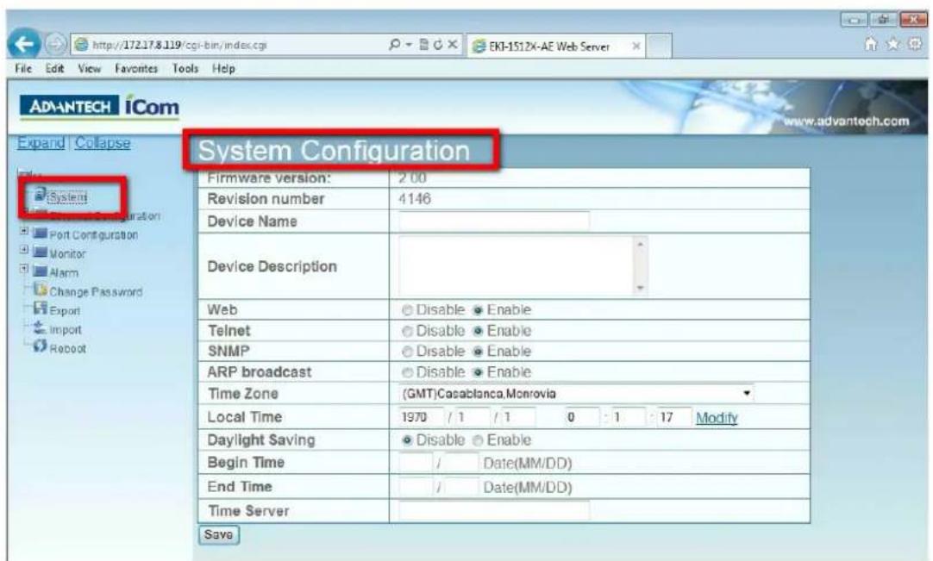Click the End Time day field
933x561 pixels.
pyautogui.click(x=461, y=487)
